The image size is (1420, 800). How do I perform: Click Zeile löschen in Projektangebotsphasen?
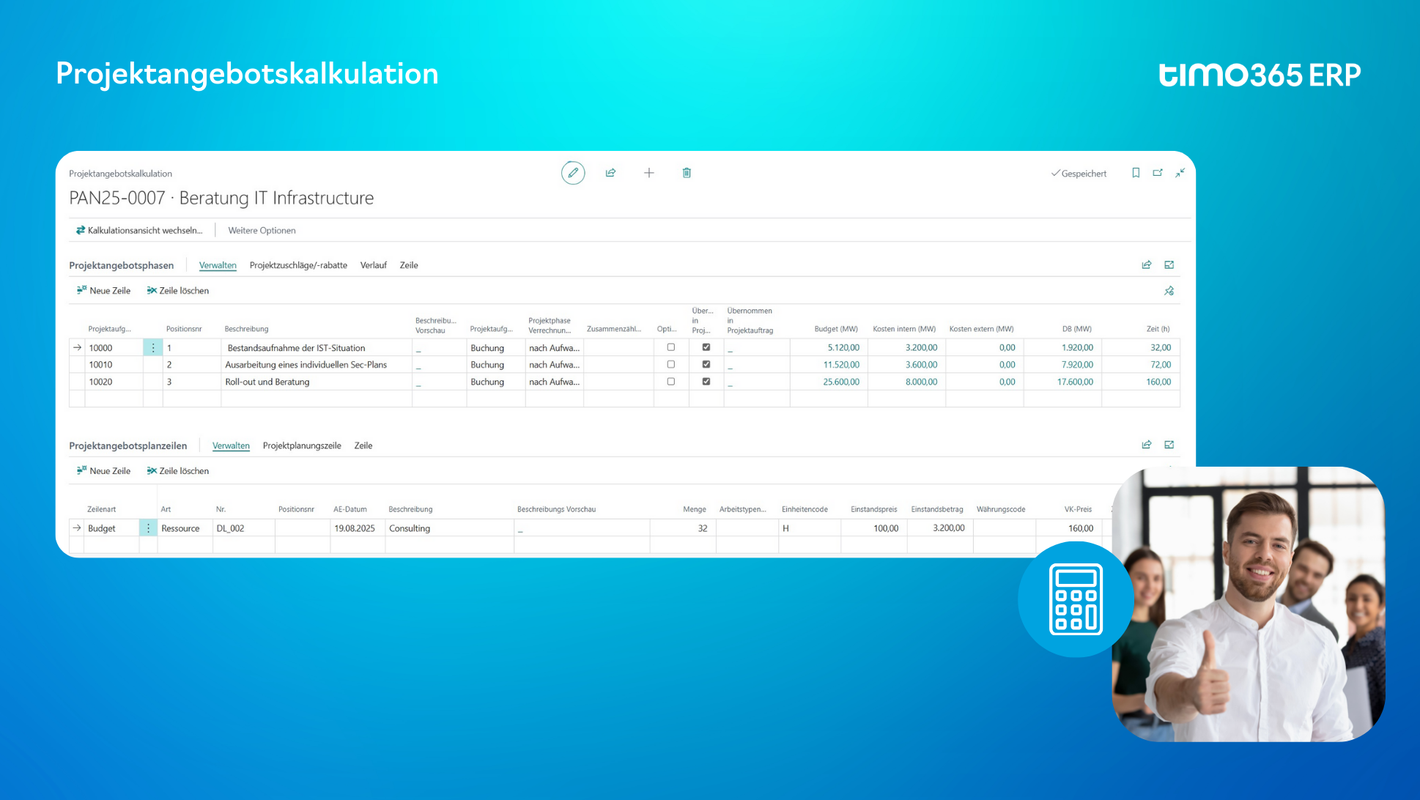tap(177, 291)
